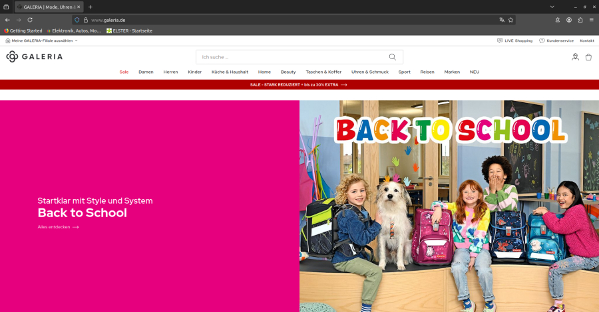Viewport: 599px width, 312px height.
Task: Click the shopping bag cart icon
Action: coord(588,57)
